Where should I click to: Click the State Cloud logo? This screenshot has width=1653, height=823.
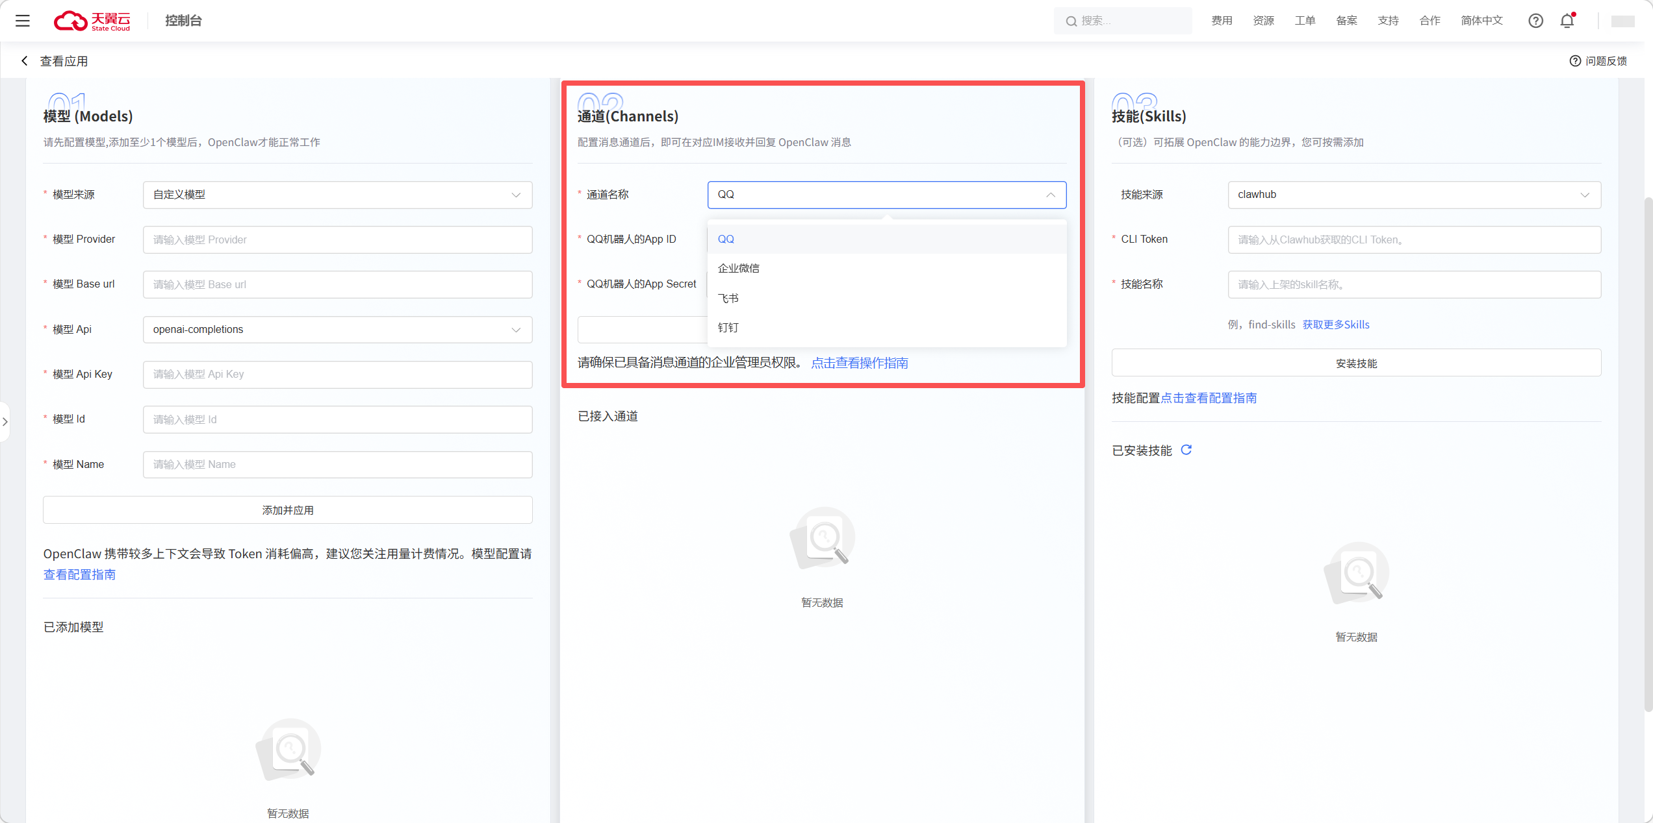92,21
